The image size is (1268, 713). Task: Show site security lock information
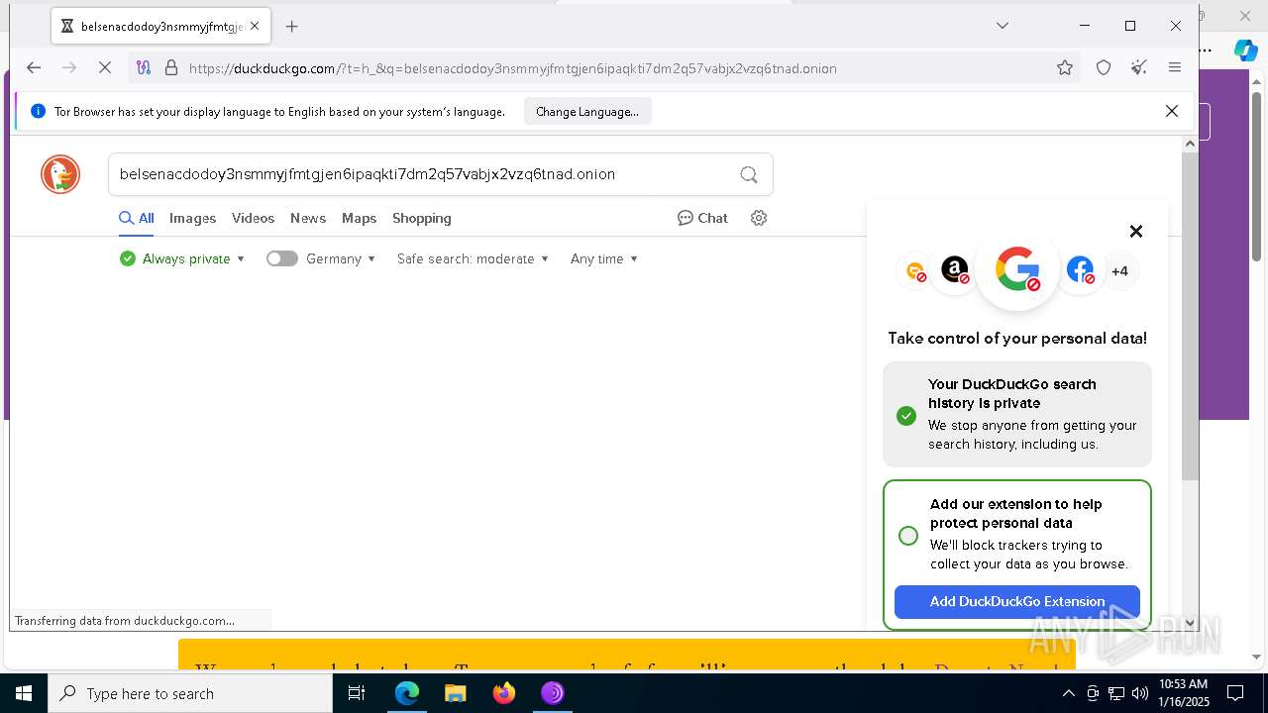click(x=170, y=68)
